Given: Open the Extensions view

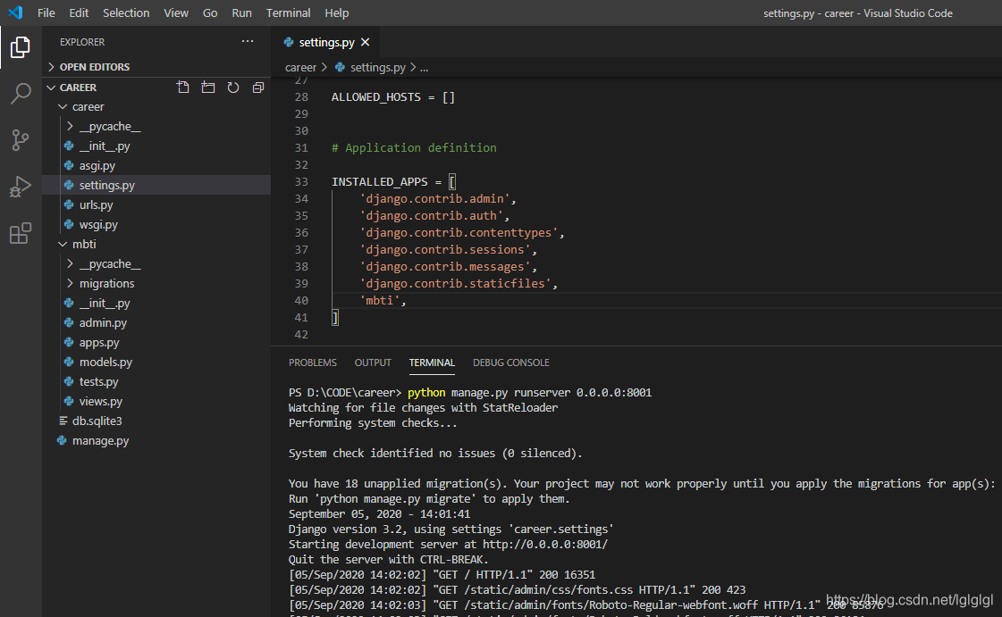Looking at the screenshot, I should tap(21, 233).
